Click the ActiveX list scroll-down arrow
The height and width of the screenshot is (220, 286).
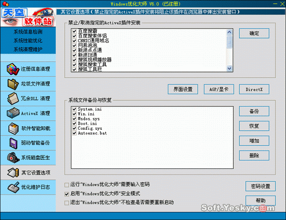pos(229,68)
